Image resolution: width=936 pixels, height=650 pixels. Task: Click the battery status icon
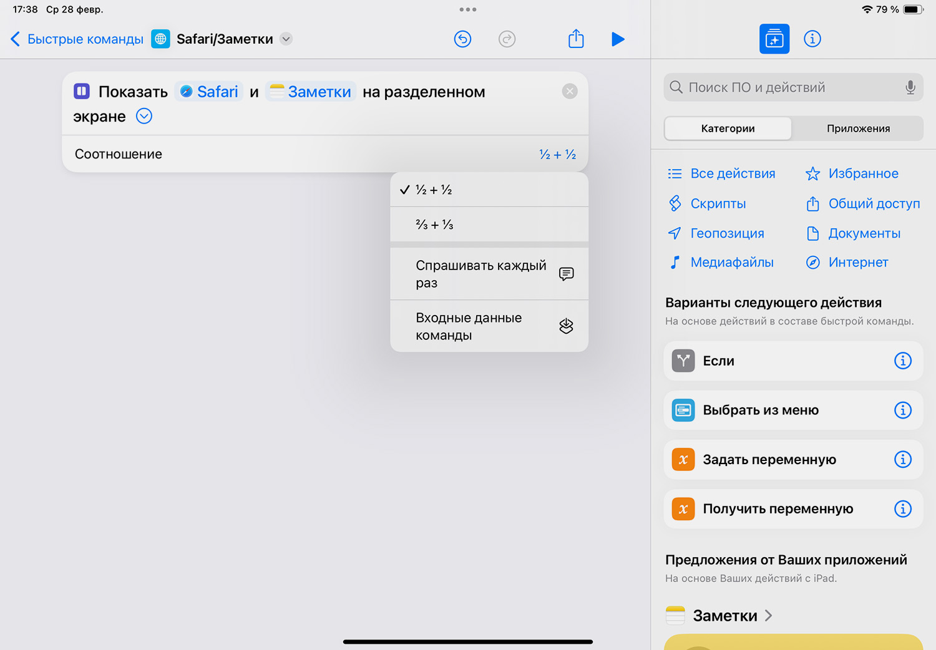(x=913, y=9)
